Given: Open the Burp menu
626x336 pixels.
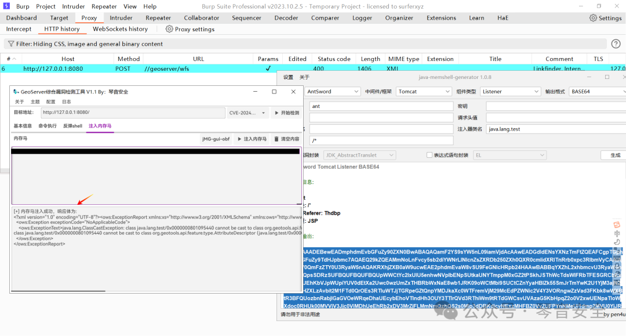Looking at the screenshot, I should (x=23, y=6).
